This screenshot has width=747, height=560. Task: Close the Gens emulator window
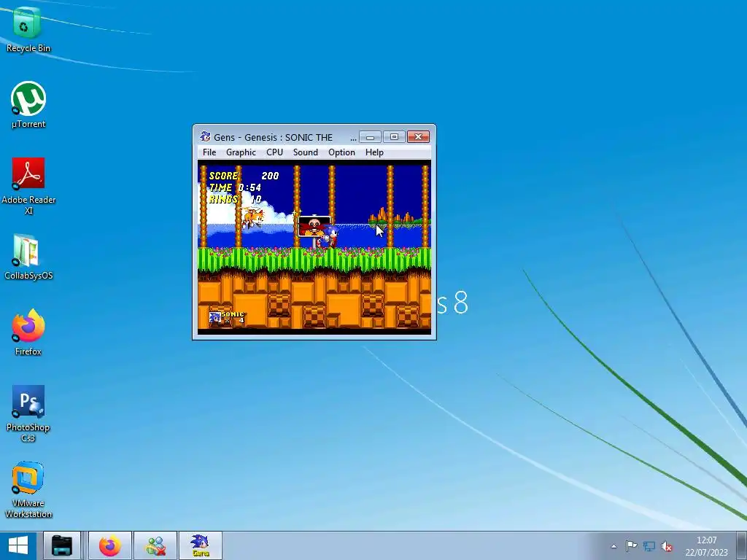[418, 136]
